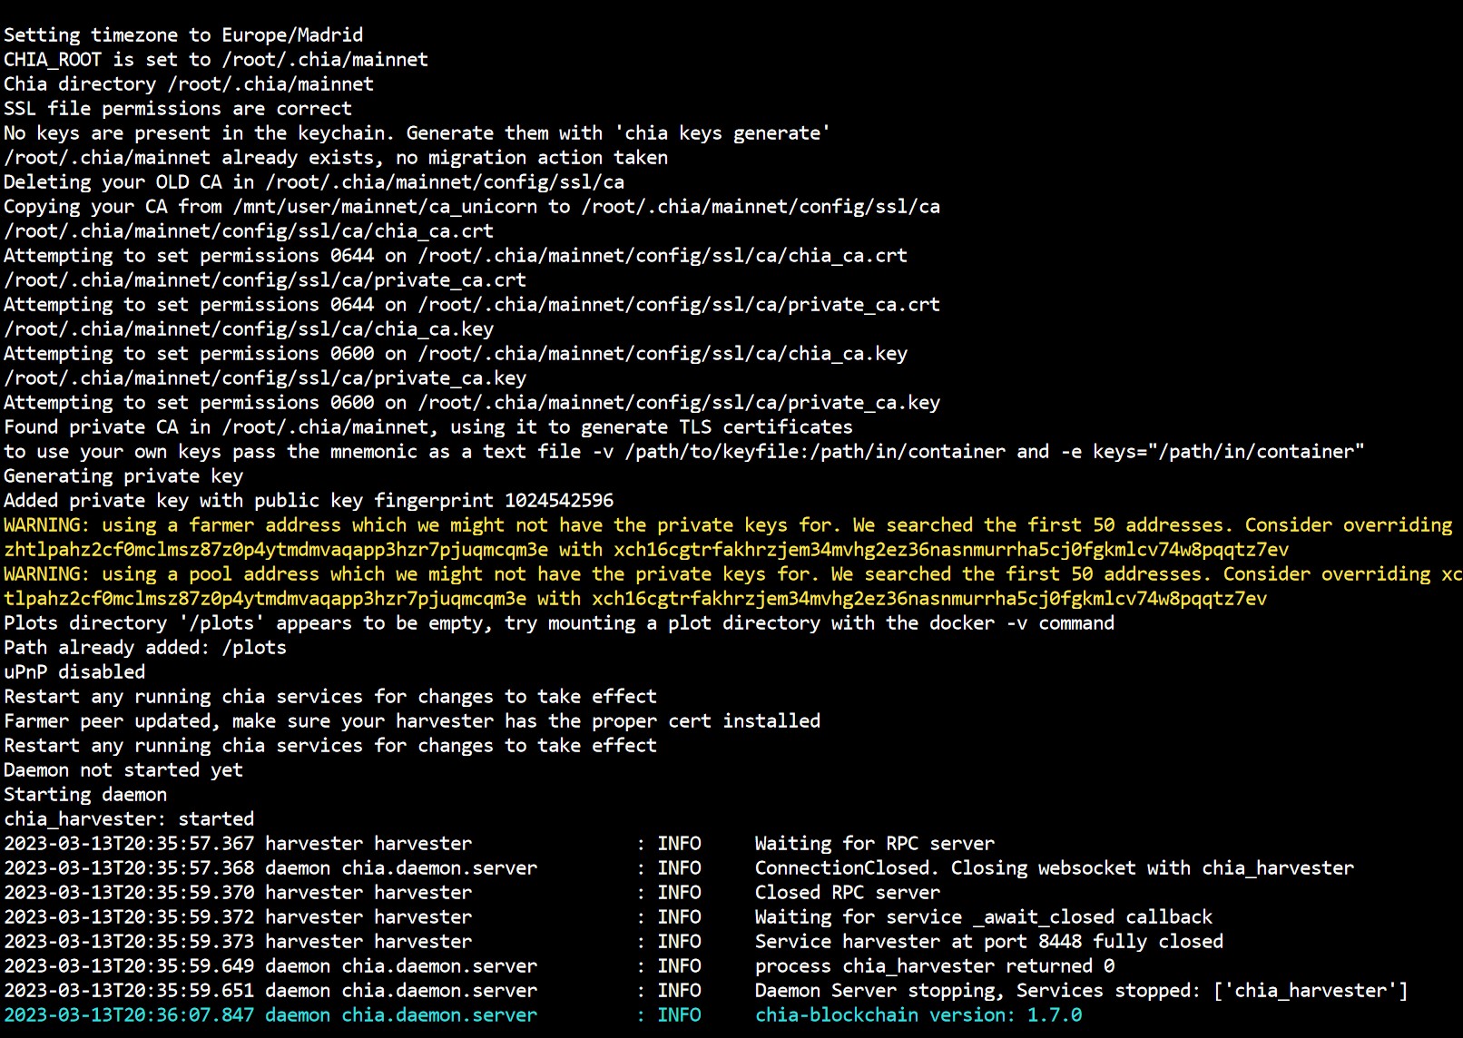The image size is (1463, 1038).
Task: Select the 'Path already added: /plots' text
Action: pos(144,647)
